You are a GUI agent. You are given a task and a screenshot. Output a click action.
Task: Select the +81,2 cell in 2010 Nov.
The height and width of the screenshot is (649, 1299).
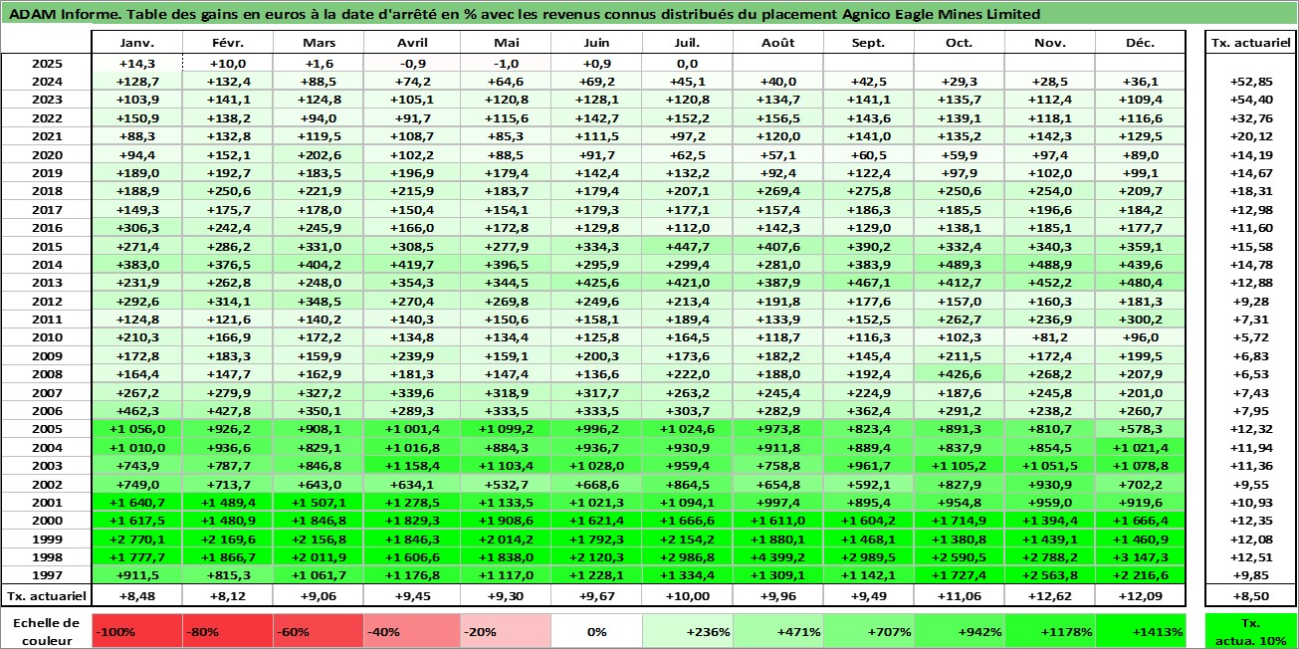[1049, 337]
